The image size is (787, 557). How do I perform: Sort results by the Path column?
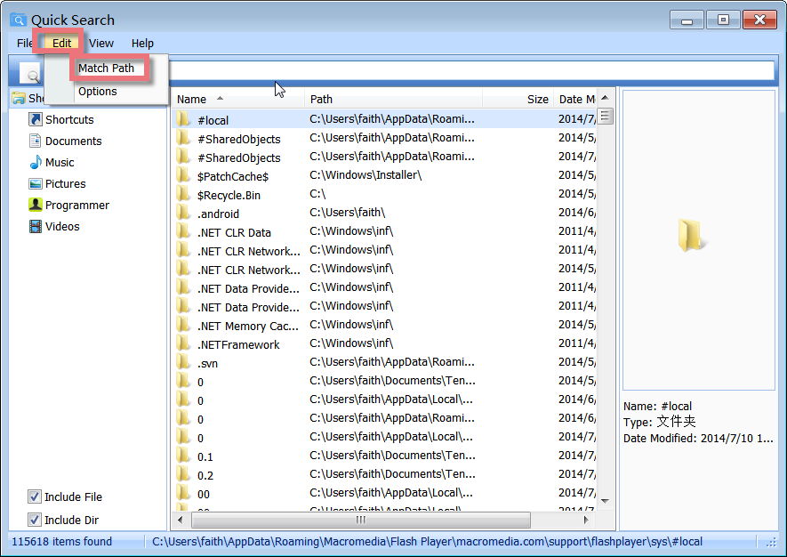(322, 99)
